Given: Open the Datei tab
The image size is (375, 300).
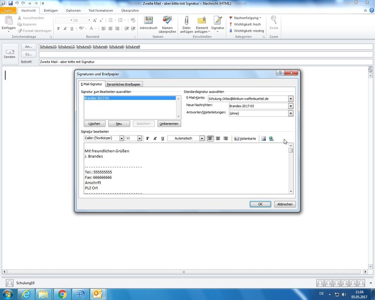Looking at the screenshot, I should point(8,10).
